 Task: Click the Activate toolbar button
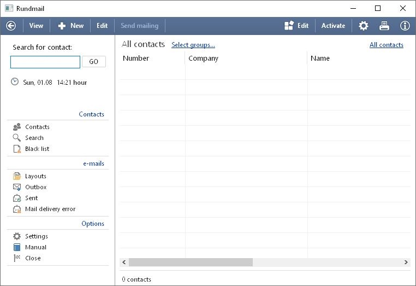coord(333,26)
